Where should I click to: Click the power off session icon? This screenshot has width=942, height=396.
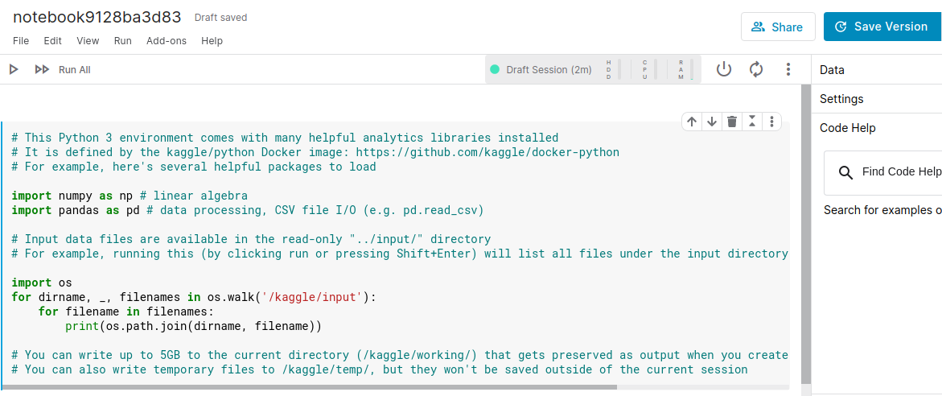pyautogui.click(x=724, y=70)
